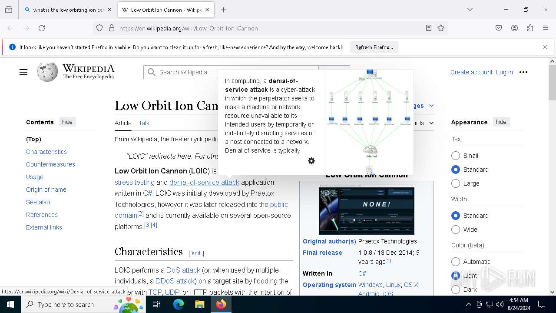Jump to External links section
Screen dimensions: 556x313
point(44,227)
